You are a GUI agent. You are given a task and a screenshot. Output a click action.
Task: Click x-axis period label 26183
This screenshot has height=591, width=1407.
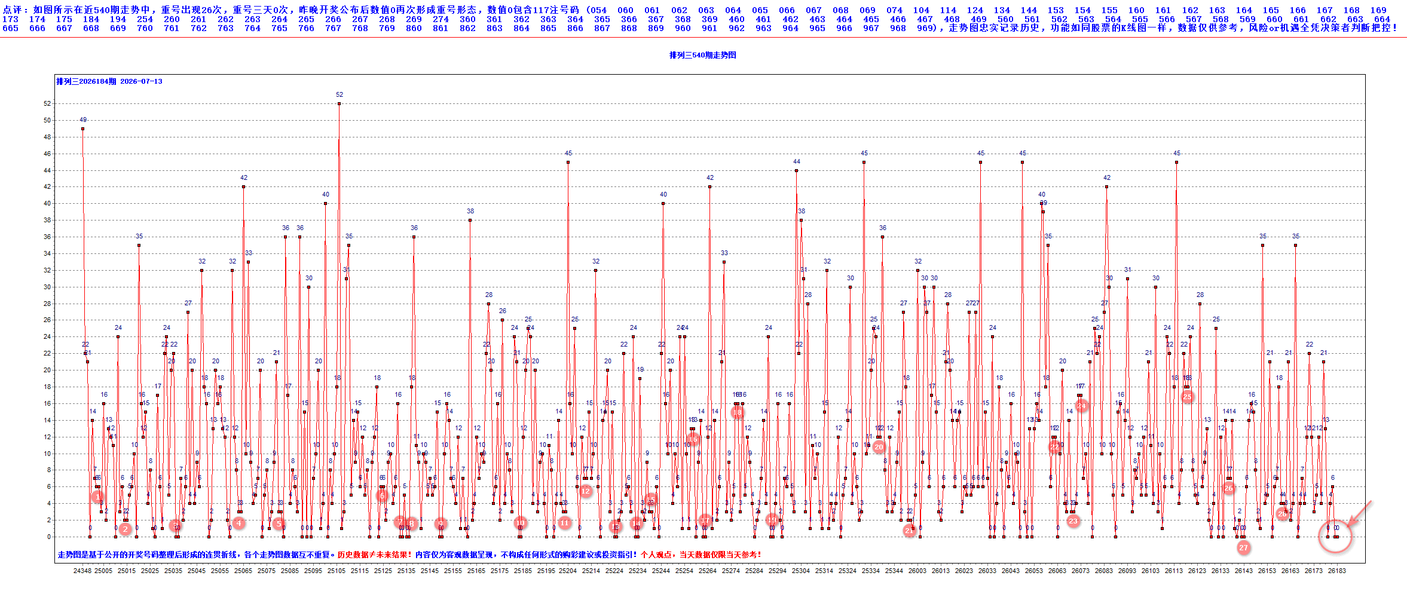pyautogui.click(x=1337, y=571)
